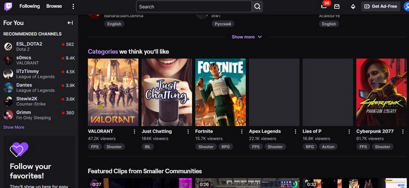Open the Lies of P placeholder cover
Viewport: 409px width, 188px height.
pyautogui.click(x=328, y=92)
